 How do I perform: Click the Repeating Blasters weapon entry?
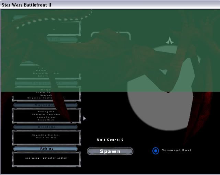(x=46, y=135)
